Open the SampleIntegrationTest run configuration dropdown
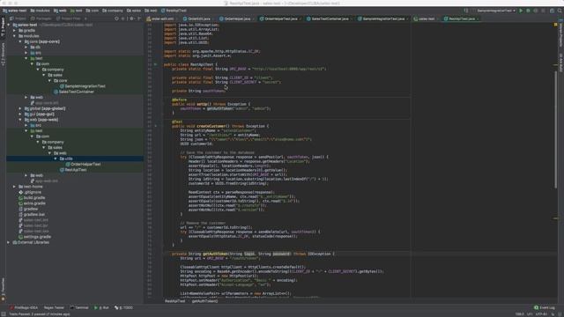Image resolution: width=564 pixels, height=317 pixels. coord(495,11)
